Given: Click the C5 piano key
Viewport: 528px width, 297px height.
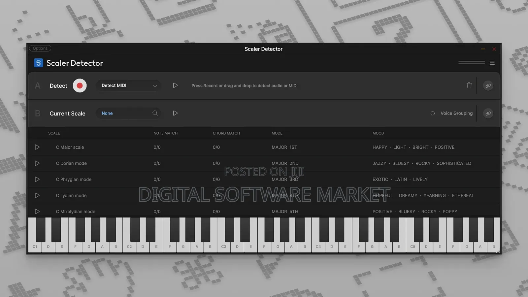Looking at the screenshot, I should pos(412,247).
